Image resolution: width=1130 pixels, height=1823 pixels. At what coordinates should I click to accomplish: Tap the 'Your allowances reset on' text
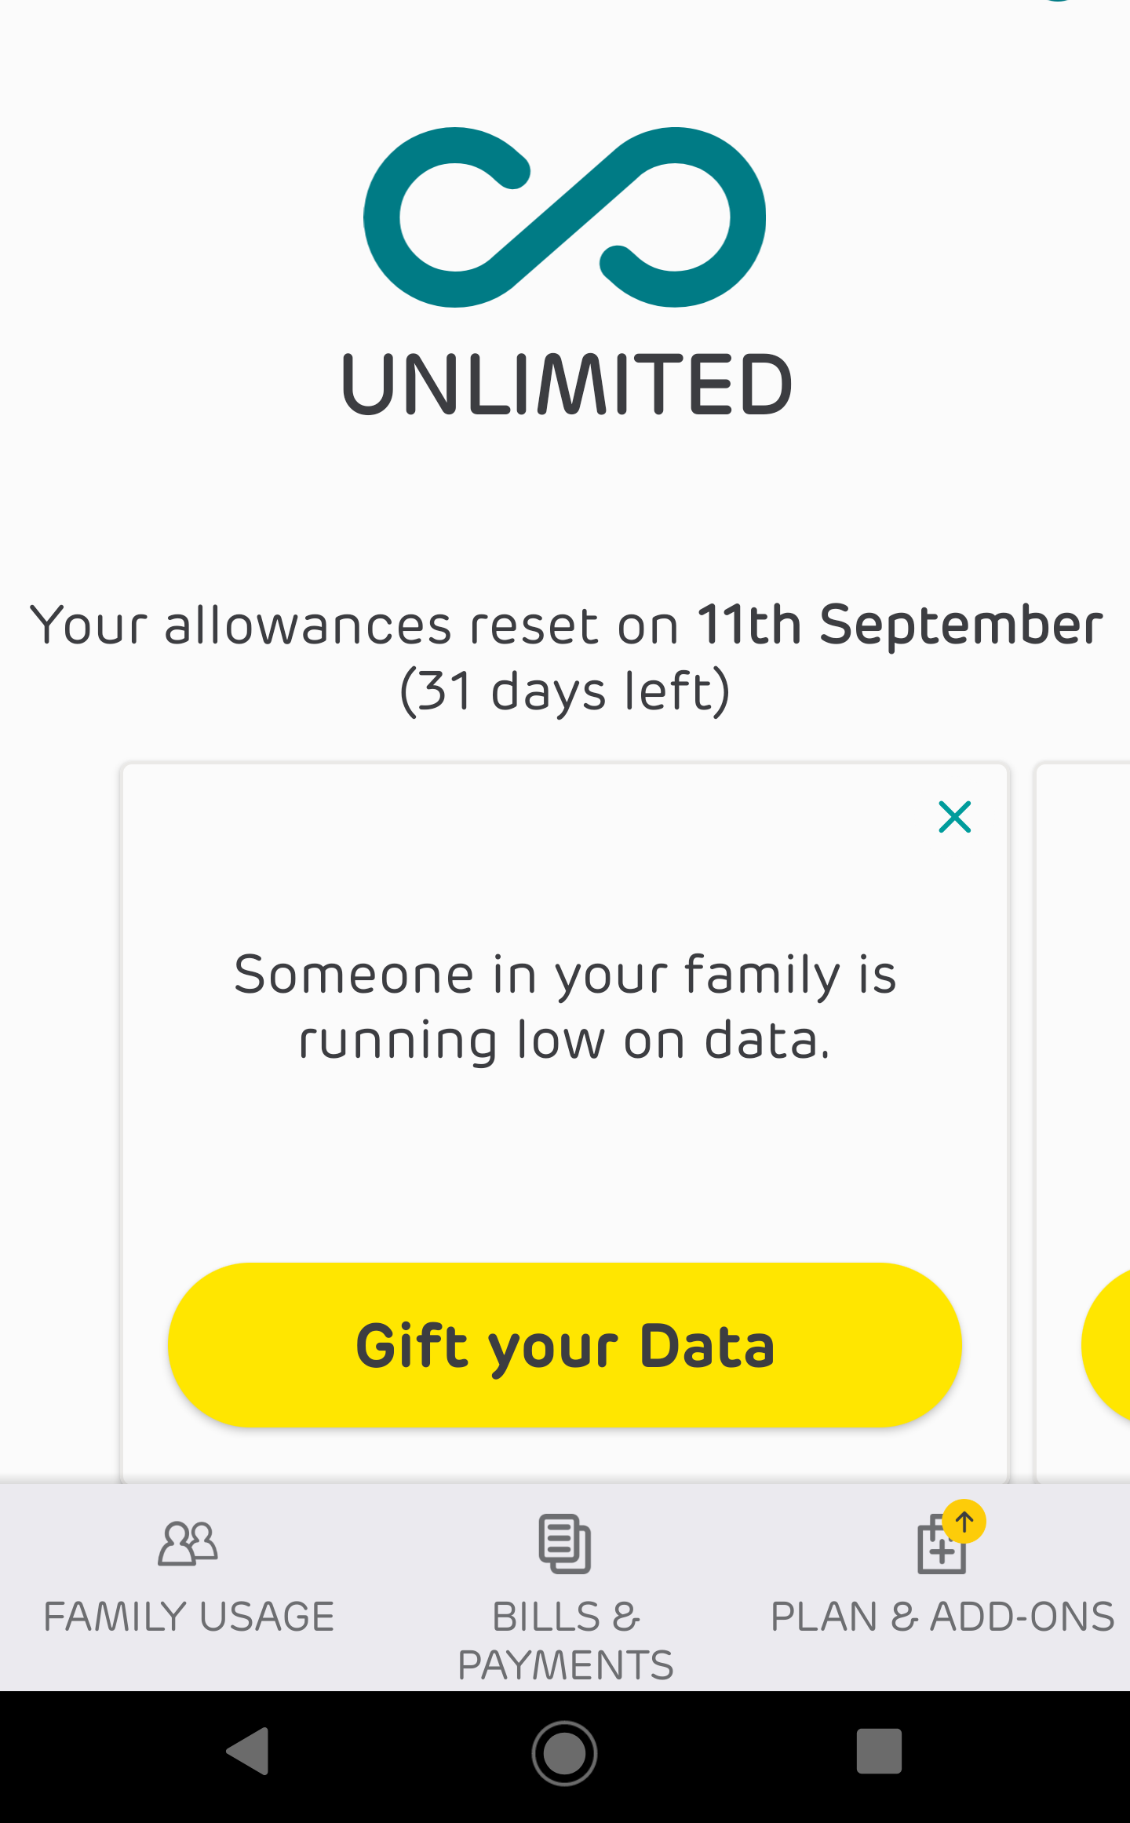tap(353, 626)
